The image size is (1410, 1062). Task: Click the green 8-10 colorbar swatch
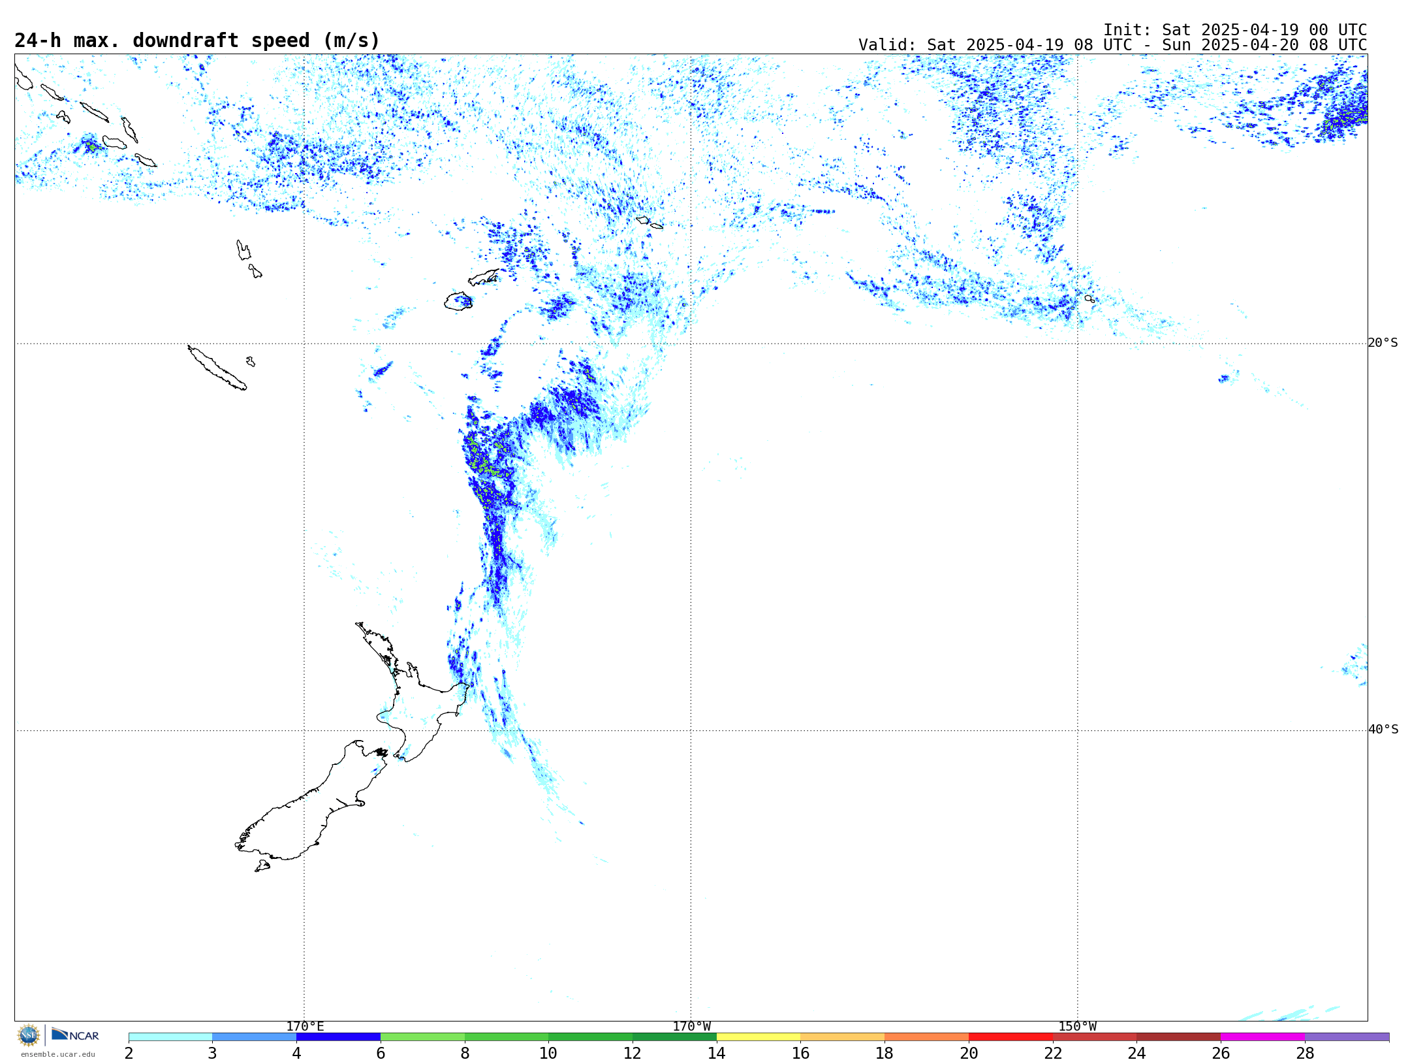507,1037
